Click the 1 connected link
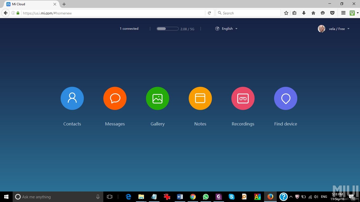 [129, 29]
